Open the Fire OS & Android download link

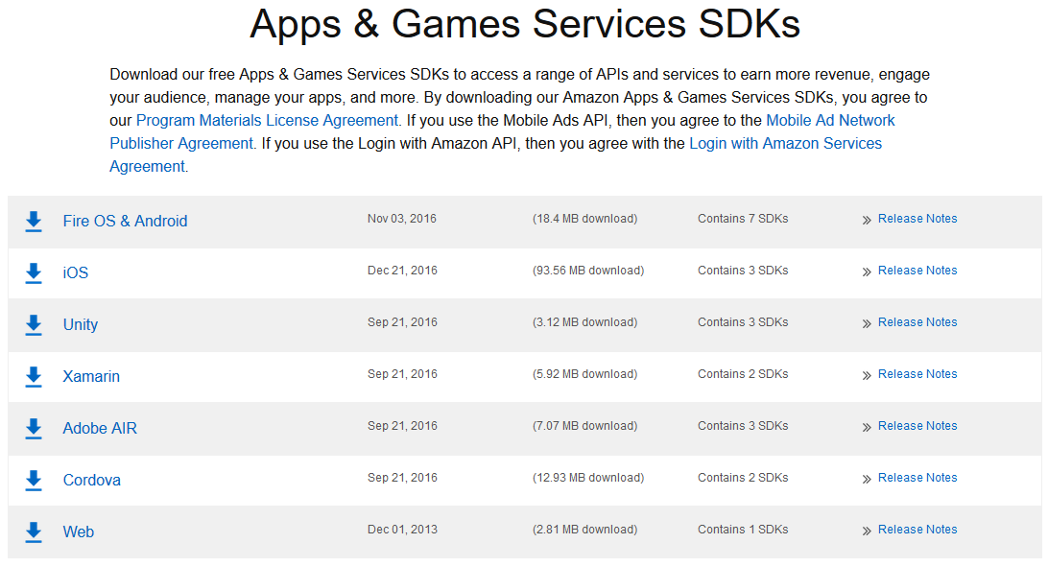point(125,221)
